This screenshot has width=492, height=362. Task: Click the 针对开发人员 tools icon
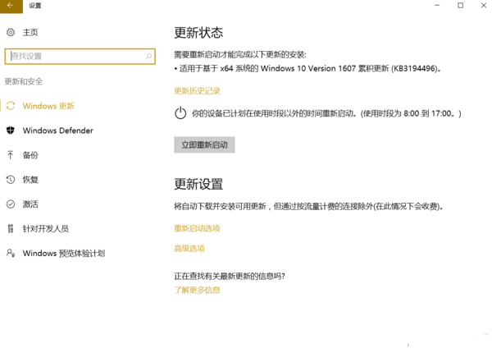(11, 228)
